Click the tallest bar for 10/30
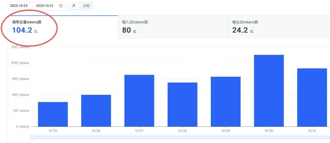The image size is (330, 143). [x=269, y=91]
